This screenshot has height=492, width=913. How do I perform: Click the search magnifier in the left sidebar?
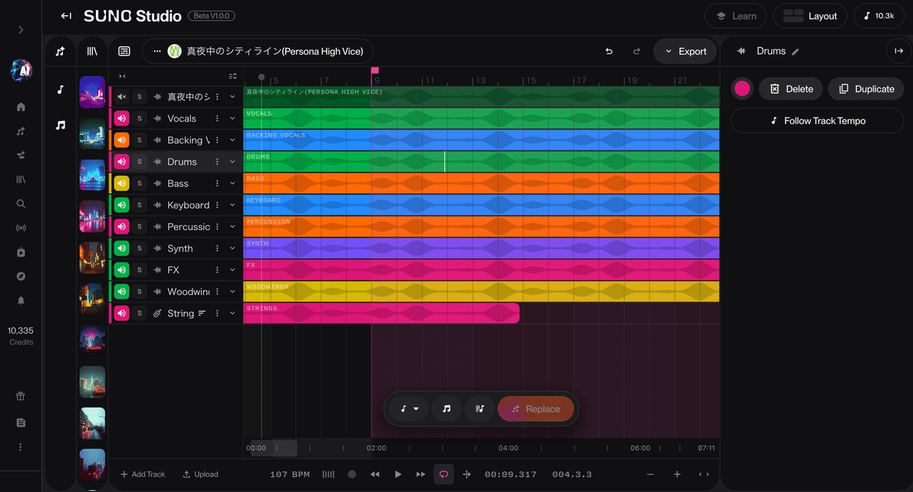pyautogui.click(x=21, y=203)
